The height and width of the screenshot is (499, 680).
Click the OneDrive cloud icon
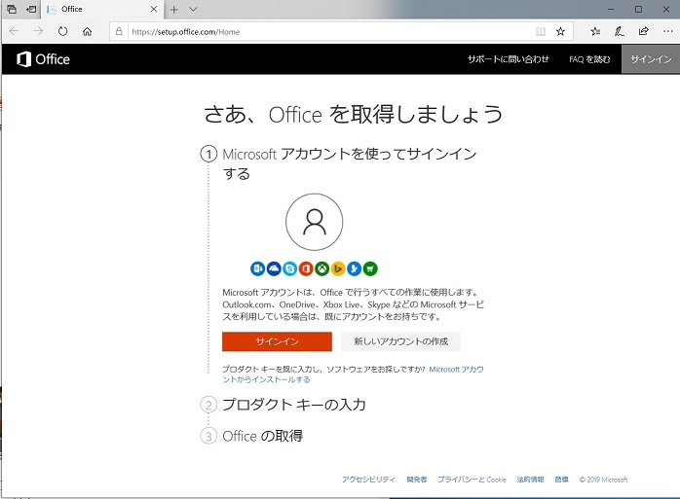[x=274, y=268]
